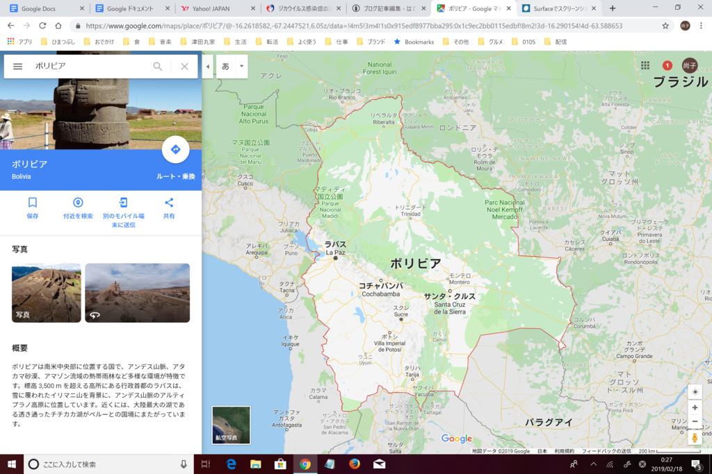Open the Task View taskbar icon

point(206,464)
